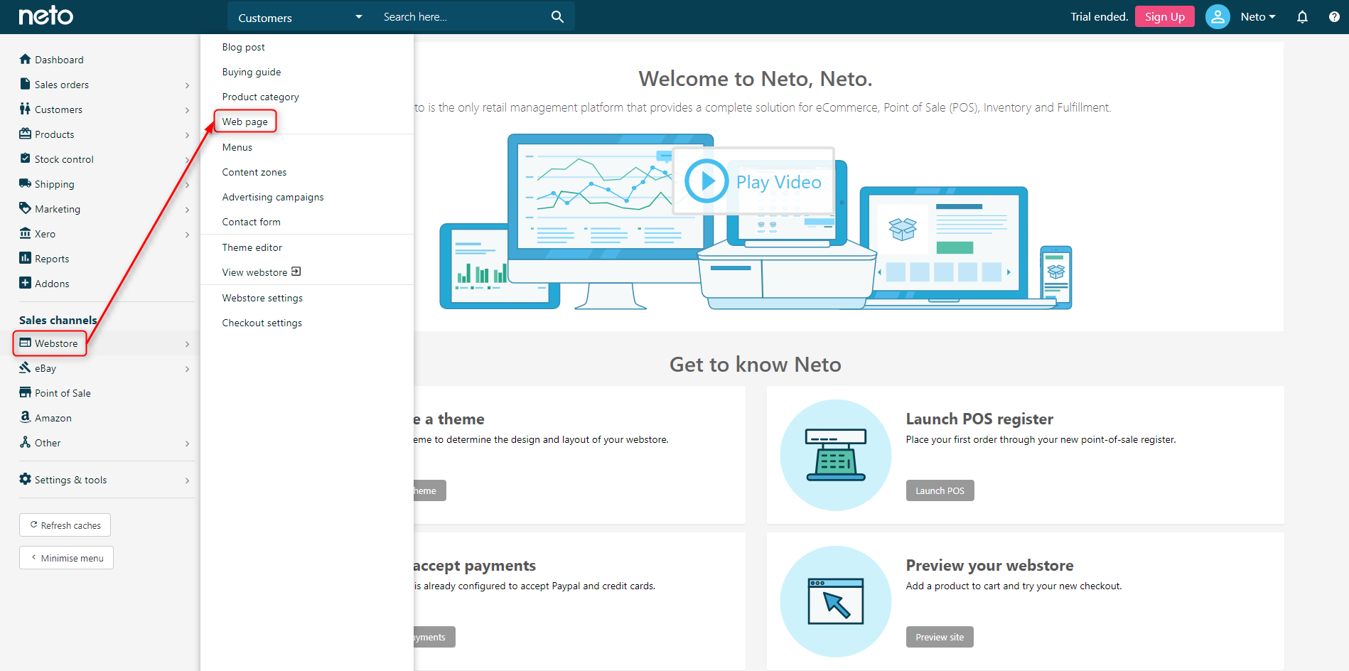
Task: Click the Preview site button
Action: pos(940,637)
